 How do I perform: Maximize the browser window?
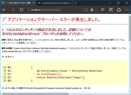coord(118,3)
